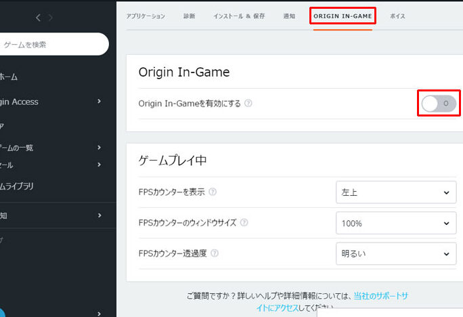Click help icon beside Origin In-Gameを有効にする
This screenshot has width=463, height=317.
[248, 104]
